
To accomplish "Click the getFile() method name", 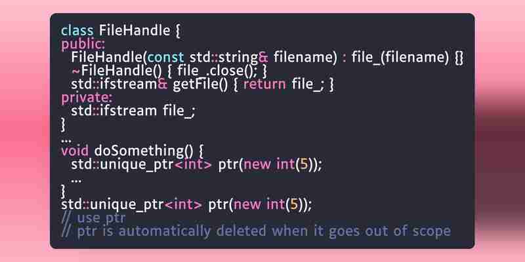I will coord(200,84).
